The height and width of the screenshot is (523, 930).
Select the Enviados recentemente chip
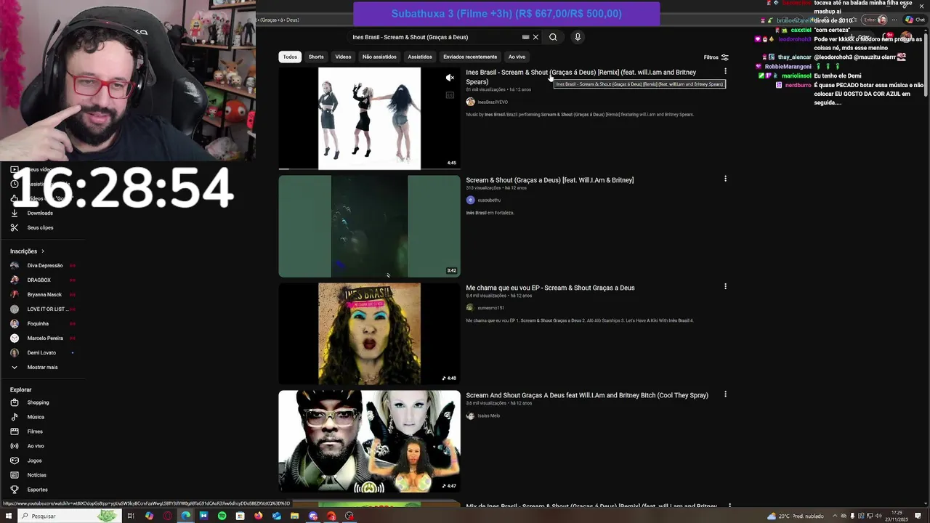pos(470,57)
